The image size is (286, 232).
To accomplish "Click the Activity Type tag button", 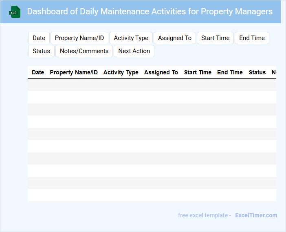I will 131,38.
